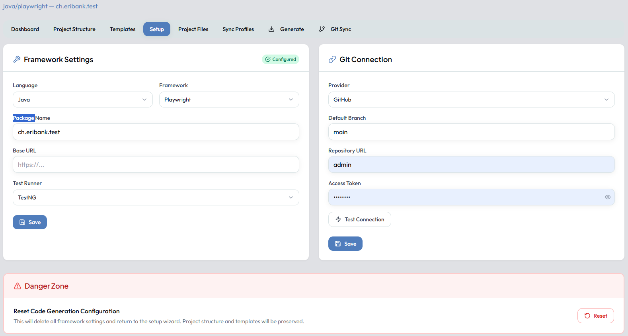Screen dimensions: 628x336
Task: Open the Generate tab
Action: (286, 29)
